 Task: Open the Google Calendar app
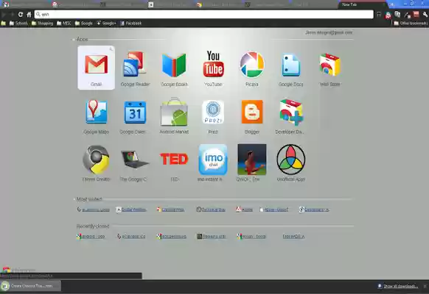coord(135,116)
